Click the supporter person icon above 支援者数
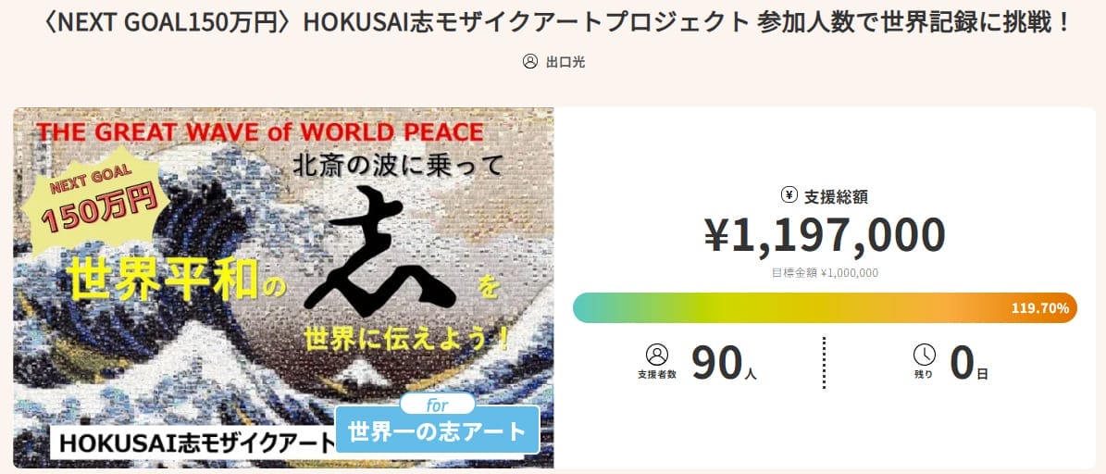Screen dimensions: 1106x474 [657, 355]
